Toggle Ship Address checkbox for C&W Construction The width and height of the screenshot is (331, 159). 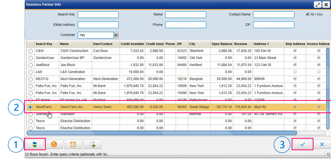tap(295, 51)
